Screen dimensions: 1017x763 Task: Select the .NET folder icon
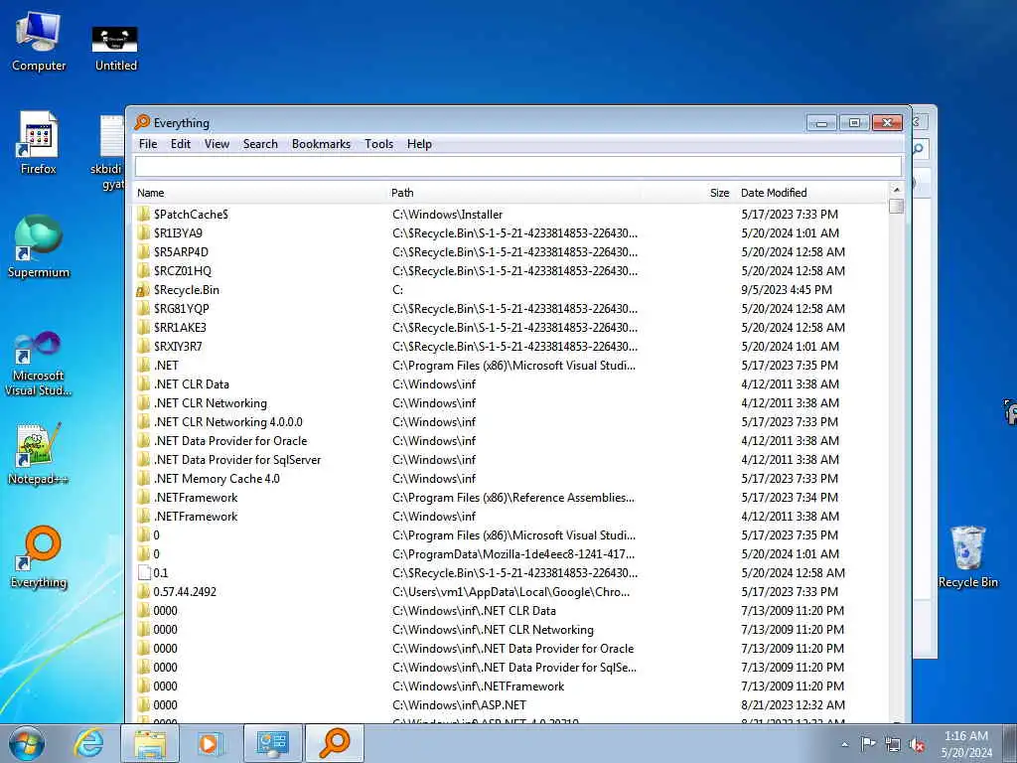click(143, 366)
